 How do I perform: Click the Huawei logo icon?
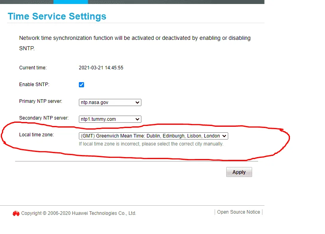16,213
